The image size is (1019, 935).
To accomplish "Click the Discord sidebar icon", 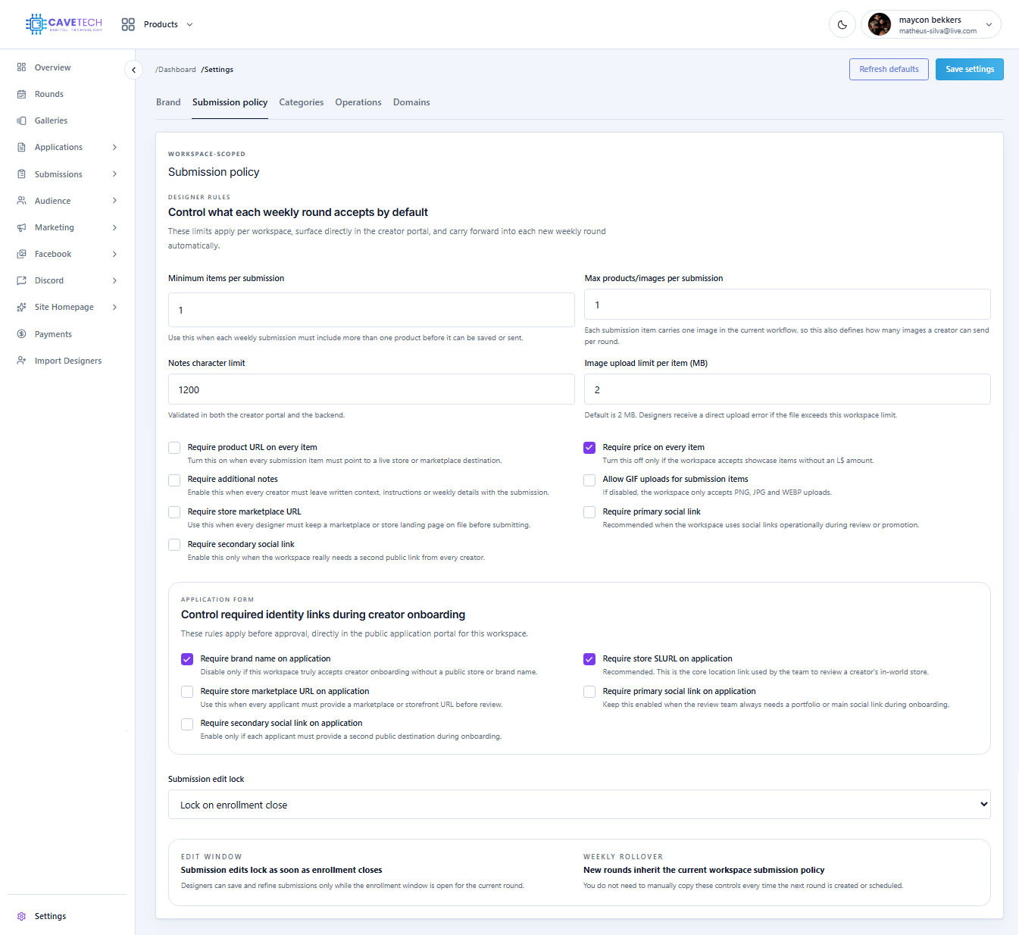I will coord(21,280).
